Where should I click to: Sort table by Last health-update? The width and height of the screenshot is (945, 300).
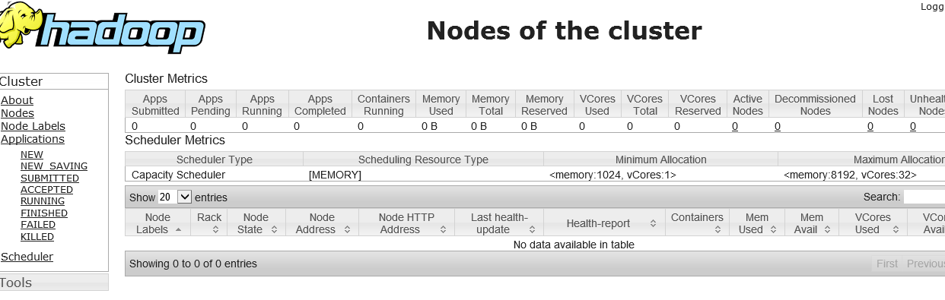pos(498,223)
